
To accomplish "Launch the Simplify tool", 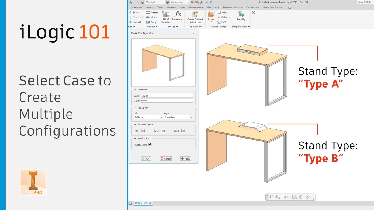I will (241, 16).
